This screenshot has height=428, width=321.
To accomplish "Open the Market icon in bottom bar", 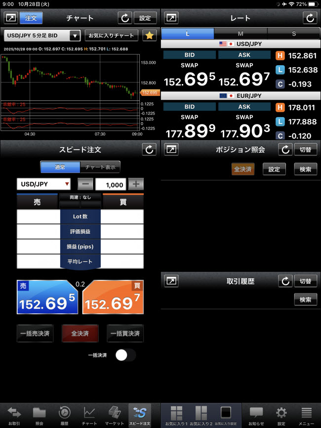I will 115,416.
